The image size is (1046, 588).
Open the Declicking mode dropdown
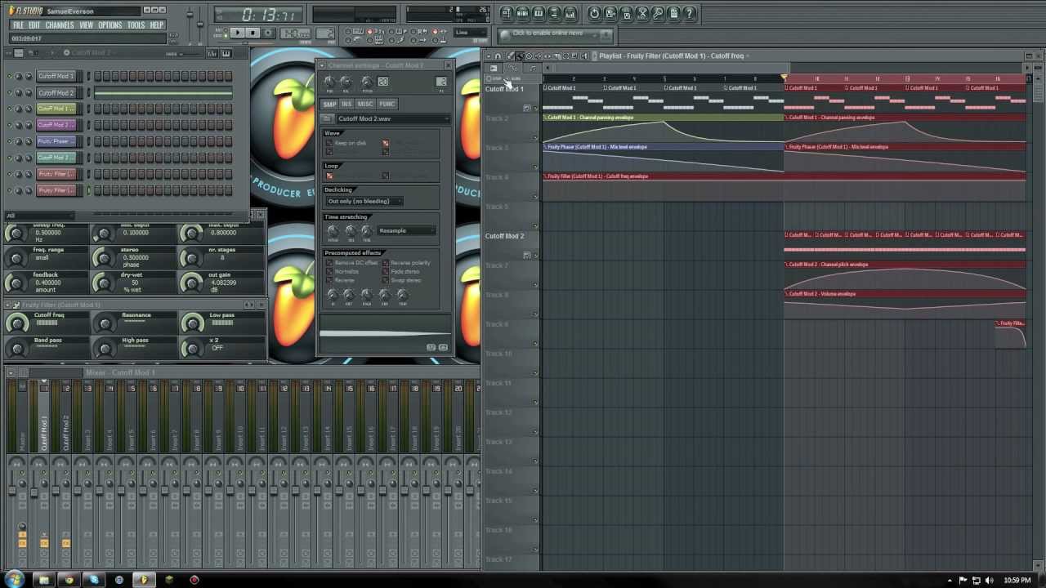coord(364,201)
